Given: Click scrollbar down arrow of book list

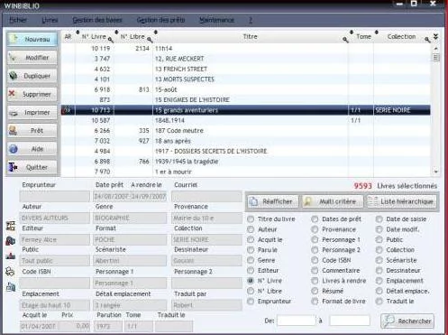Looking at the screenshot, I should click(435, 172).
